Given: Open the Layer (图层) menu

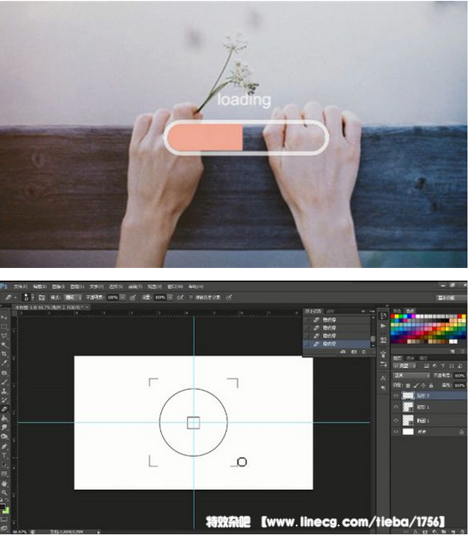Looking at the screenshot, I should (x=77, y=286).
